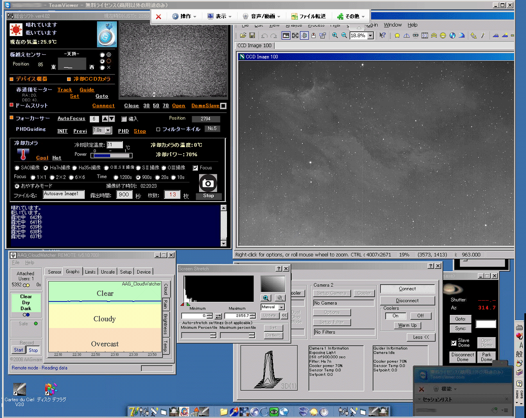Click the smiley face toolbar icon
This screenshot has width=526, height=418.
tap(443, 36)
